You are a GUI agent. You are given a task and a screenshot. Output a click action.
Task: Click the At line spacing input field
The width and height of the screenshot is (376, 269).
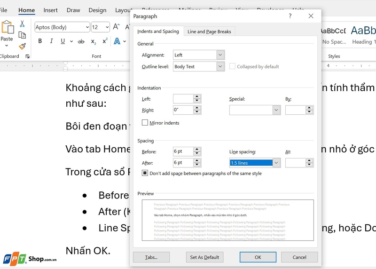[296, 163]
